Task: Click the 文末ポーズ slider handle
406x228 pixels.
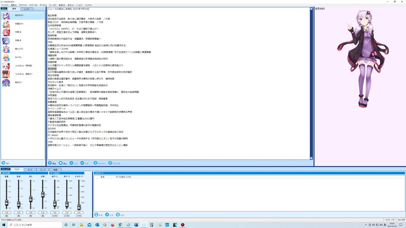Action: [79, 206]
